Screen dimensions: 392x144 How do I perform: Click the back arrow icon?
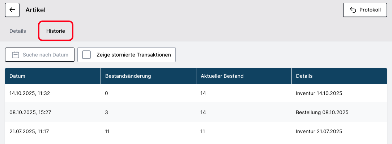point(12,10)
